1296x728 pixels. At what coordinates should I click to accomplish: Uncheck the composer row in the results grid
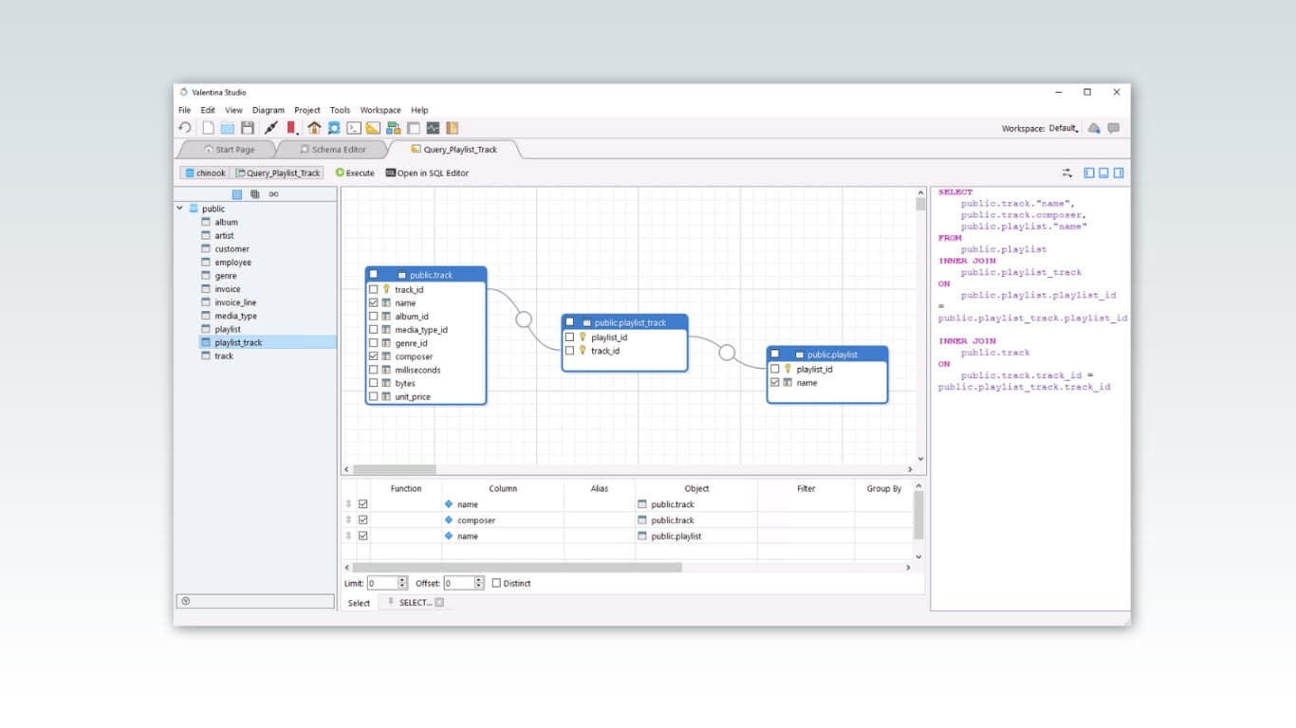362,519
